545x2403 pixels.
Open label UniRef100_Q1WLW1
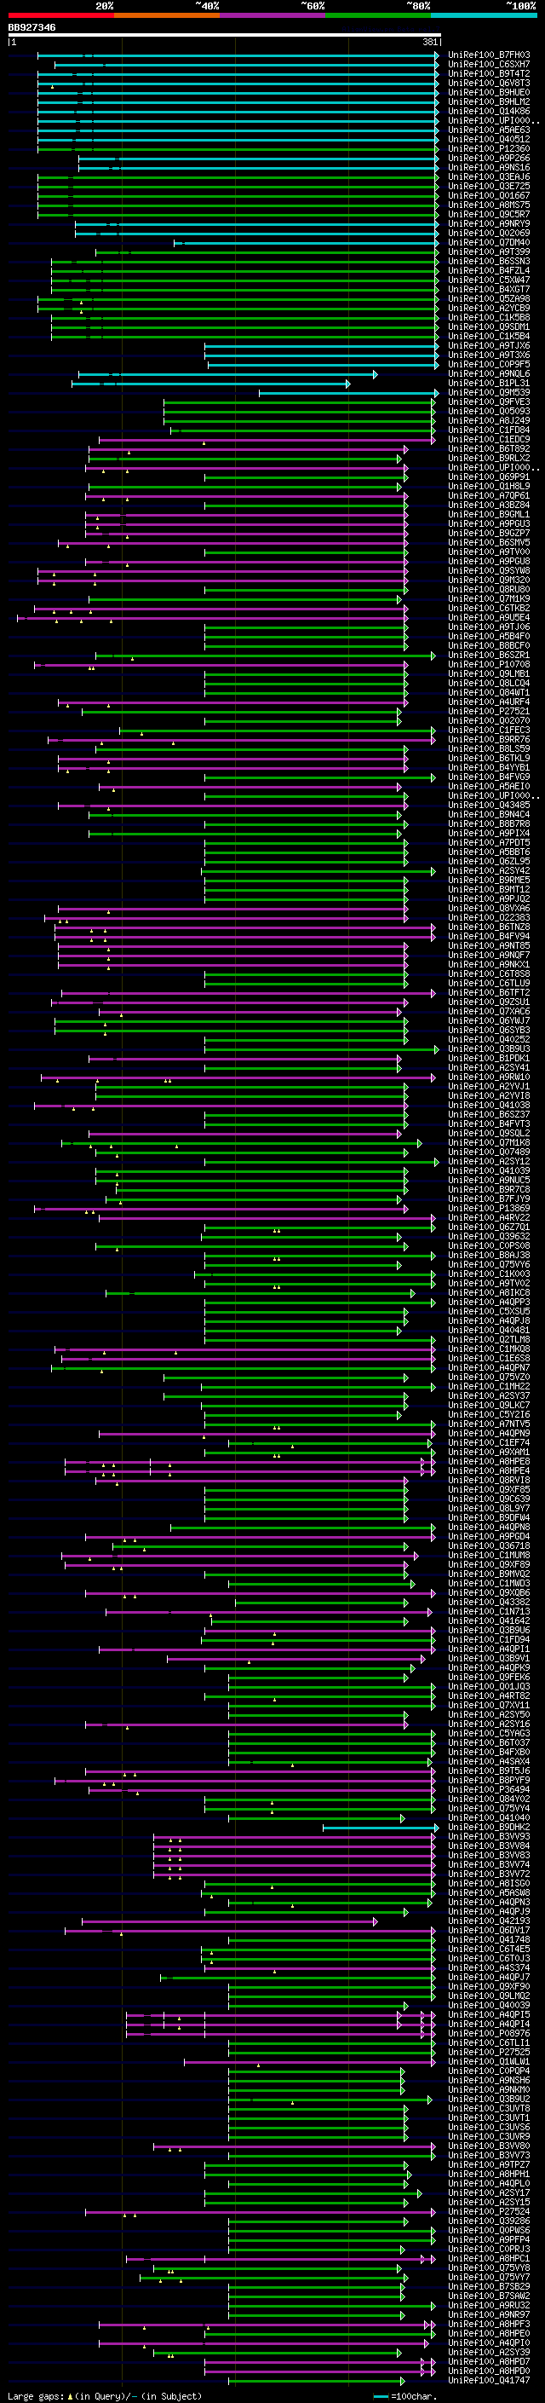tap(489, 2061)
